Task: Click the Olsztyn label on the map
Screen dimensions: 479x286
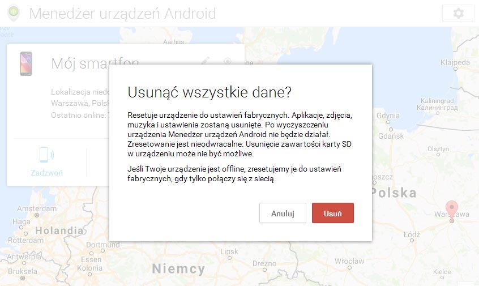Action: pyautogui.click(x=438, y=149)
